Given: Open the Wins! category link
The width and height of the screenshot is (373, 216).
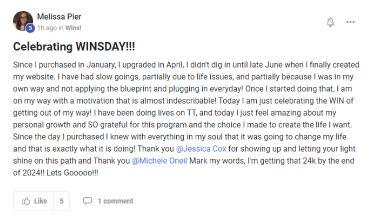Looking at the screenshot, I should (74, 28).
